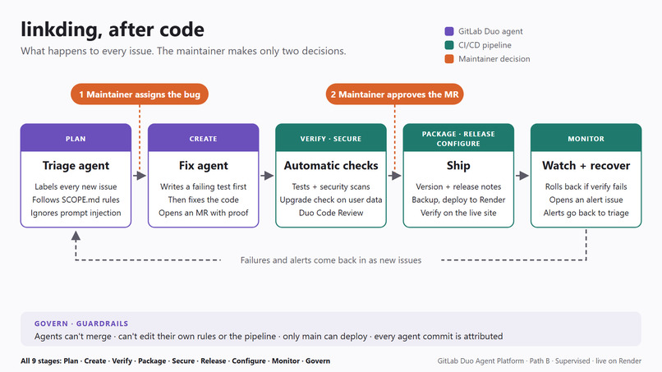Click 'Writes a failing test first' text
This screenshot has width=662, height=372.
pyautogui.click(x=203, y=186)
